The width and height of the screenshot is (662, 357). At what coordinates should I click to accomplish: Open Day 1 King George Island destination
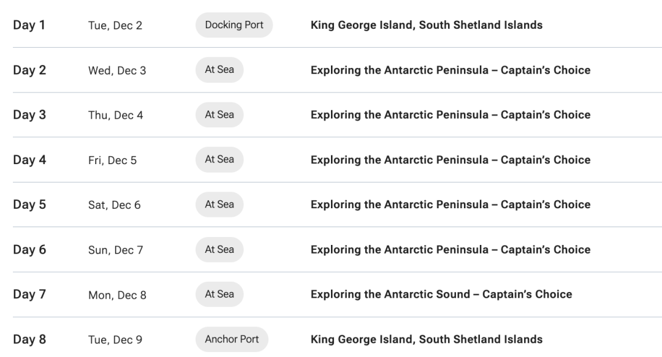pos(426,25)
